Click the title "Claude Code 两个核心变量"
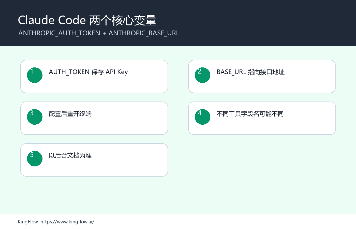This screenshot has width=356, height=229. pos(87,20)
